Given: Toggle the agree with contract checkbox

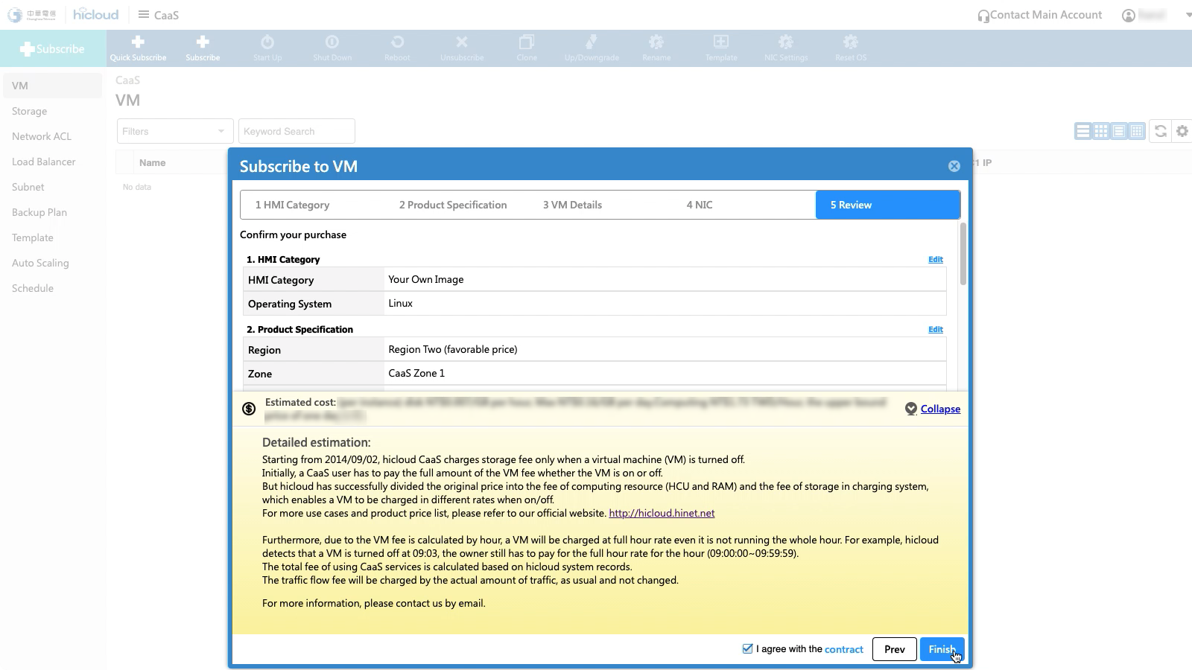Looking at the screenshot, I should (x=747, y=648).
